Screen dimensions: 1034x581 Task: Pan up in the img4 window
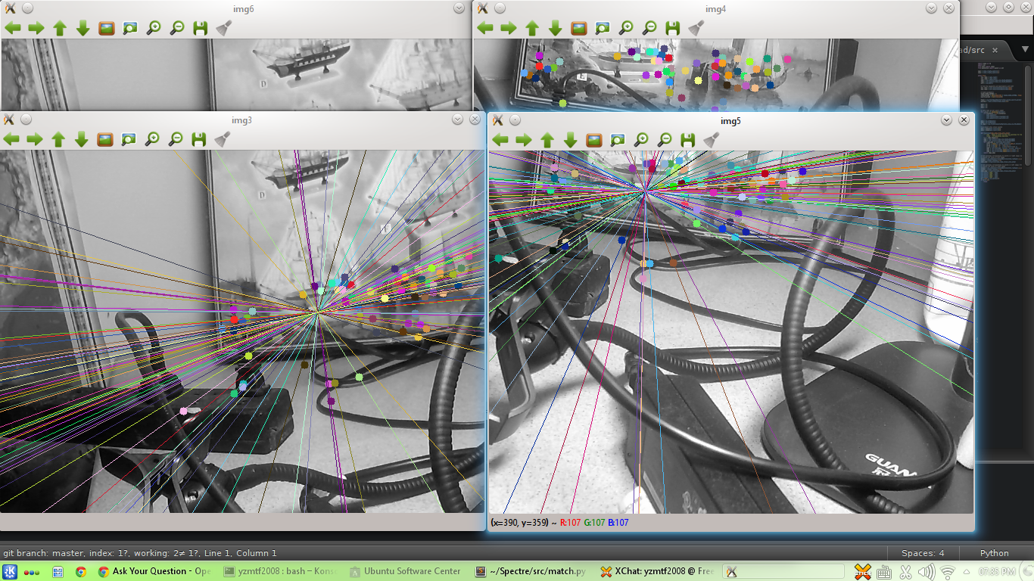point(532,28)
